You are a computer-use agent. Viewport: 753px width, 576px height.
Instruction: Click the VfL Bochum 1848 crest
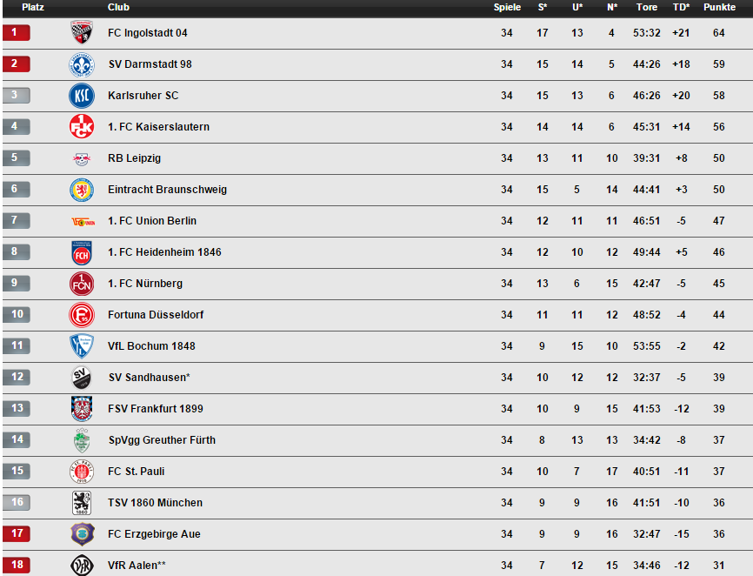point(82,346)
